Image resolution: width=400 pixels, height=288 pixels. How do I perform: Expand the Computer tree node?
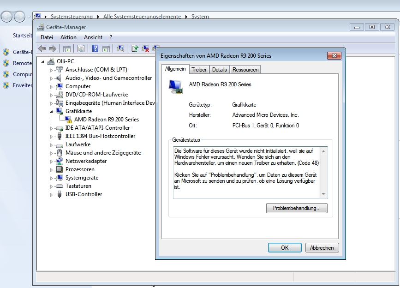pyautogui.click(x=51, y=87)
